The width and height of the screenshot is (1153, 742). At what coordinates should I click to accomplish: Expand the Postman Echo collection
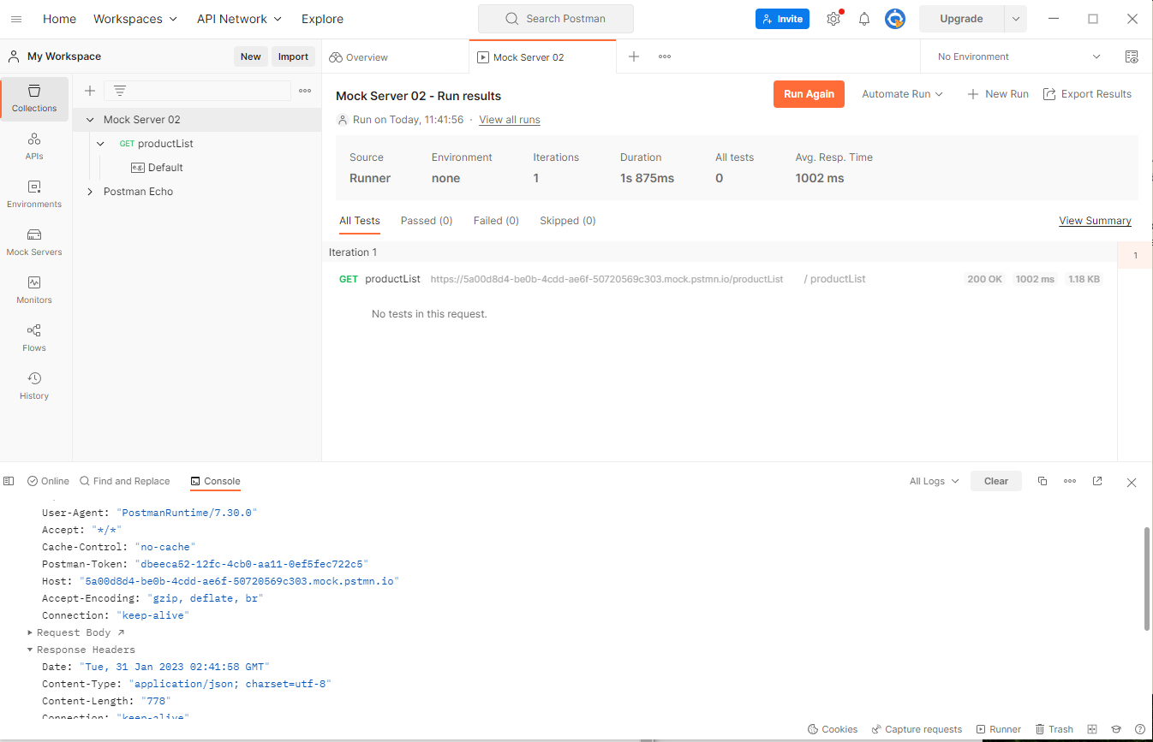point(90,192)
